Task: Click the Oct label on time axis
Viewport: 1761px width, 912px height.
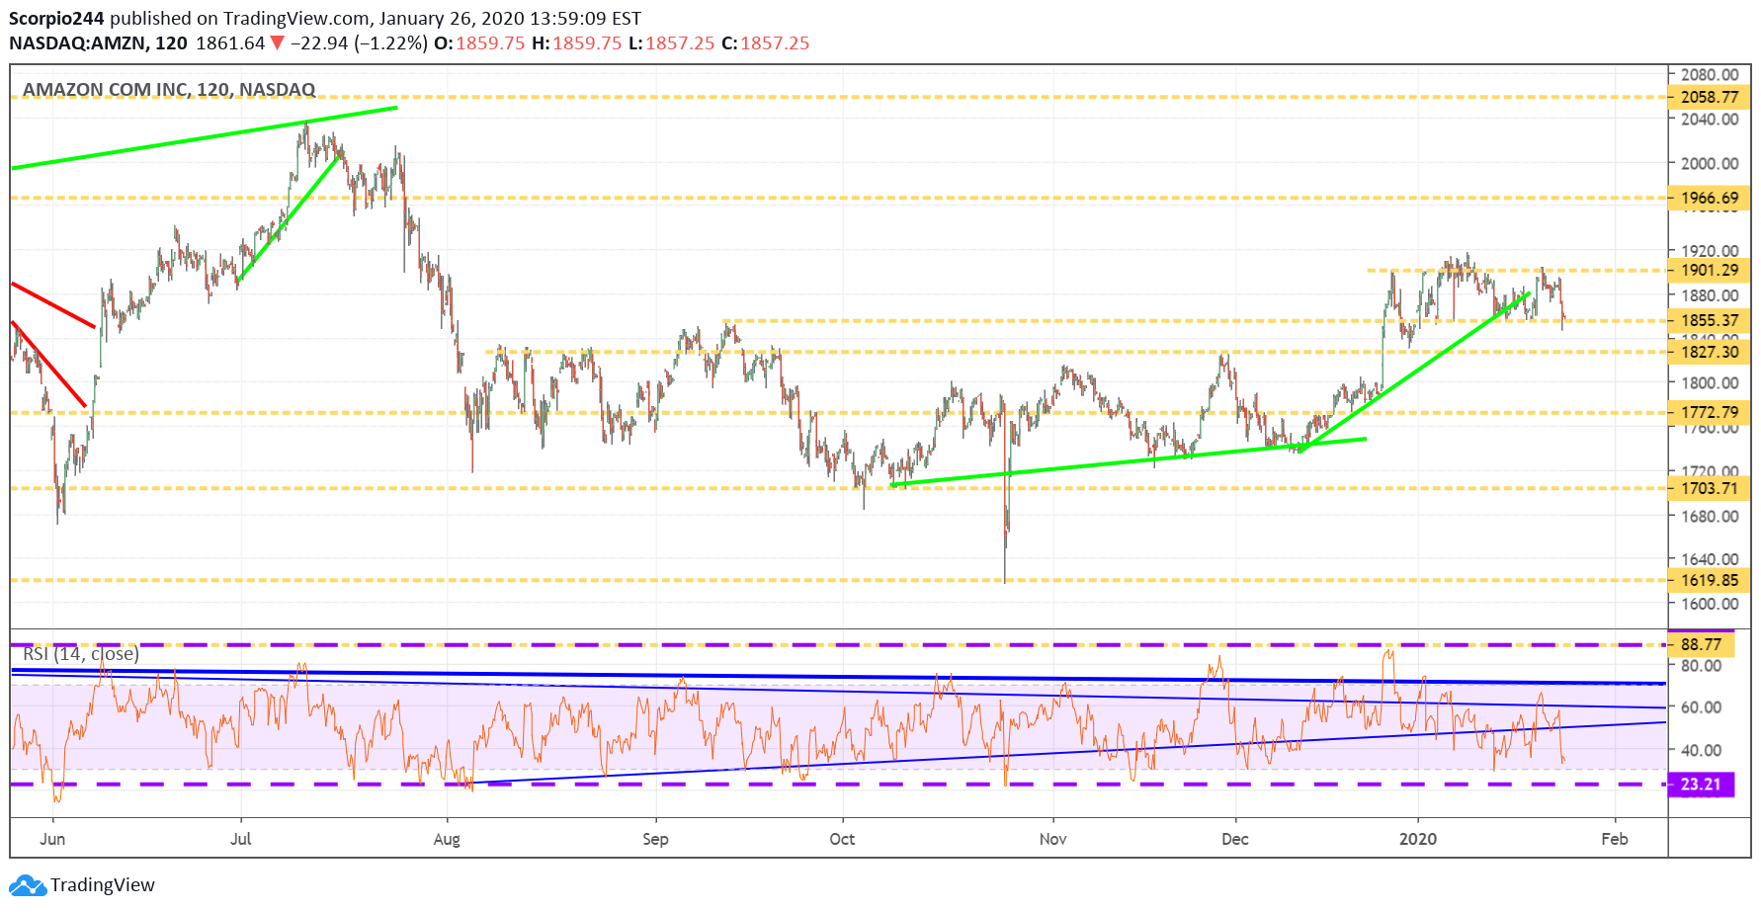Action: [x=842, y=839]
